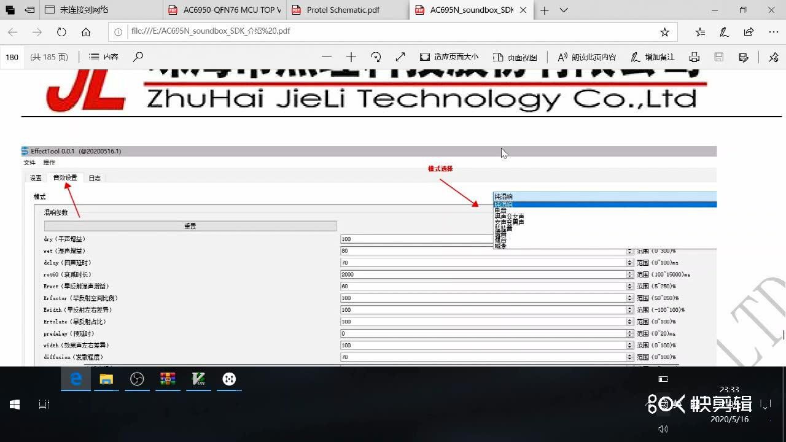The width and height of the screenshot is (786, 442).
Task: Open OBS Studio from the taskbar
Action: tap(137, 379)
